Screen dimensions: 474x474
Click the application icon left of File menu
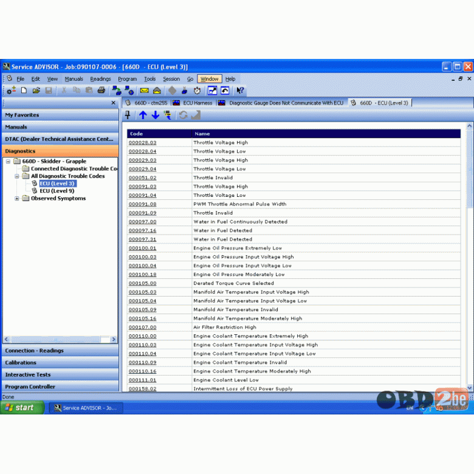10,78
